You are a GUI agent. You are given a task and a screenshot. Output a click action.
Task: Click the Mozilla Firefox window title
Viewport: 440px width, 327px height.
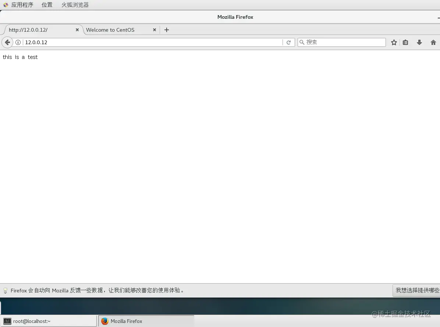(x=235, y=17)
